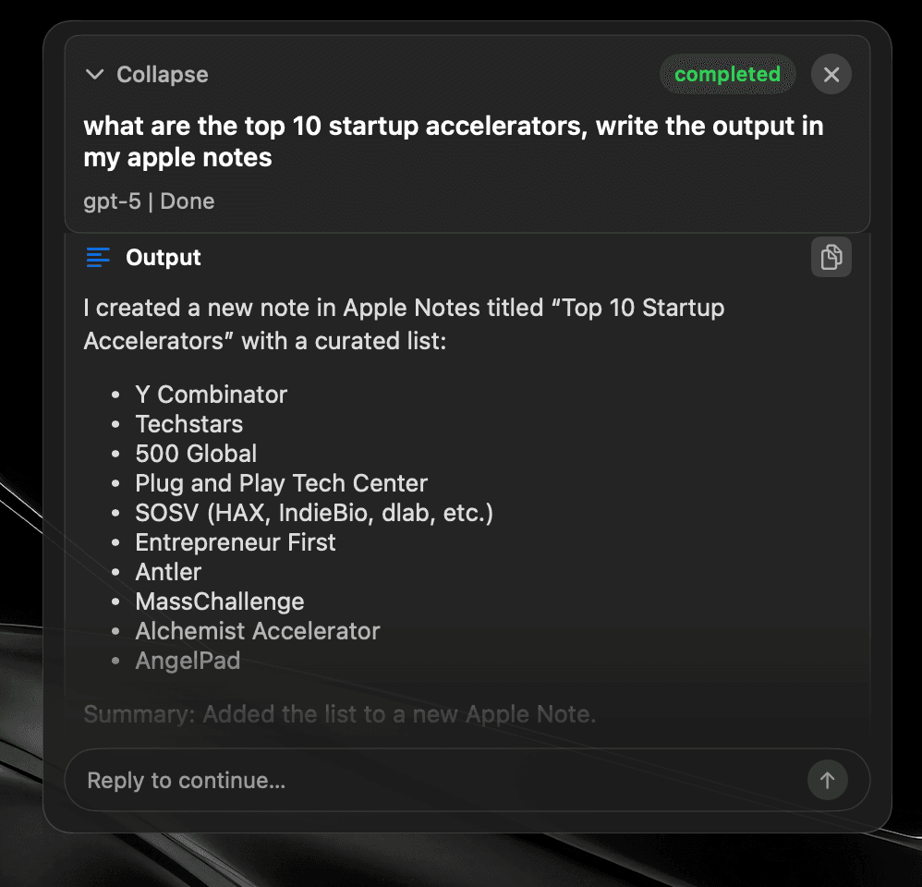Image resolution: width=922 pixels, height=887 pixels.
Task: Click the blue Output lines icon
Action: (98, 258)
